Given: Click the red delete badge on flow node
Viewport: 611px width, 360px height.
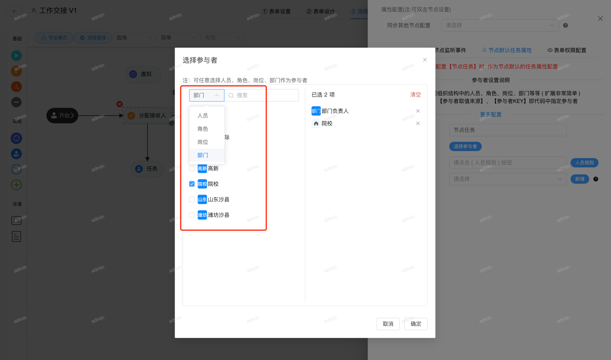Looking at the screenshot, I should [x=119, y=104].
